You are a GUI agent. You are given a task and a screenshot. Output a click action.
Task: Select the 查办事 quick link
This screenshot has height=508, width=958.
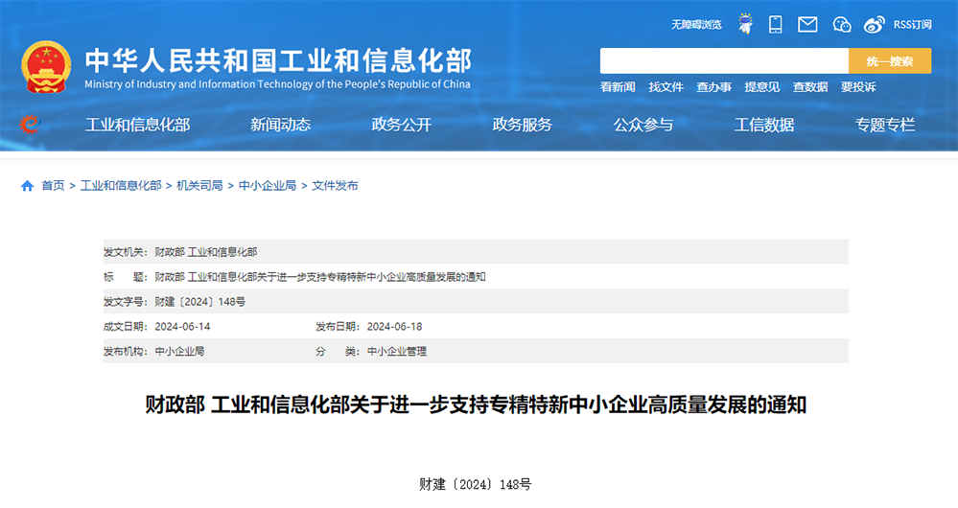(714, 86)
